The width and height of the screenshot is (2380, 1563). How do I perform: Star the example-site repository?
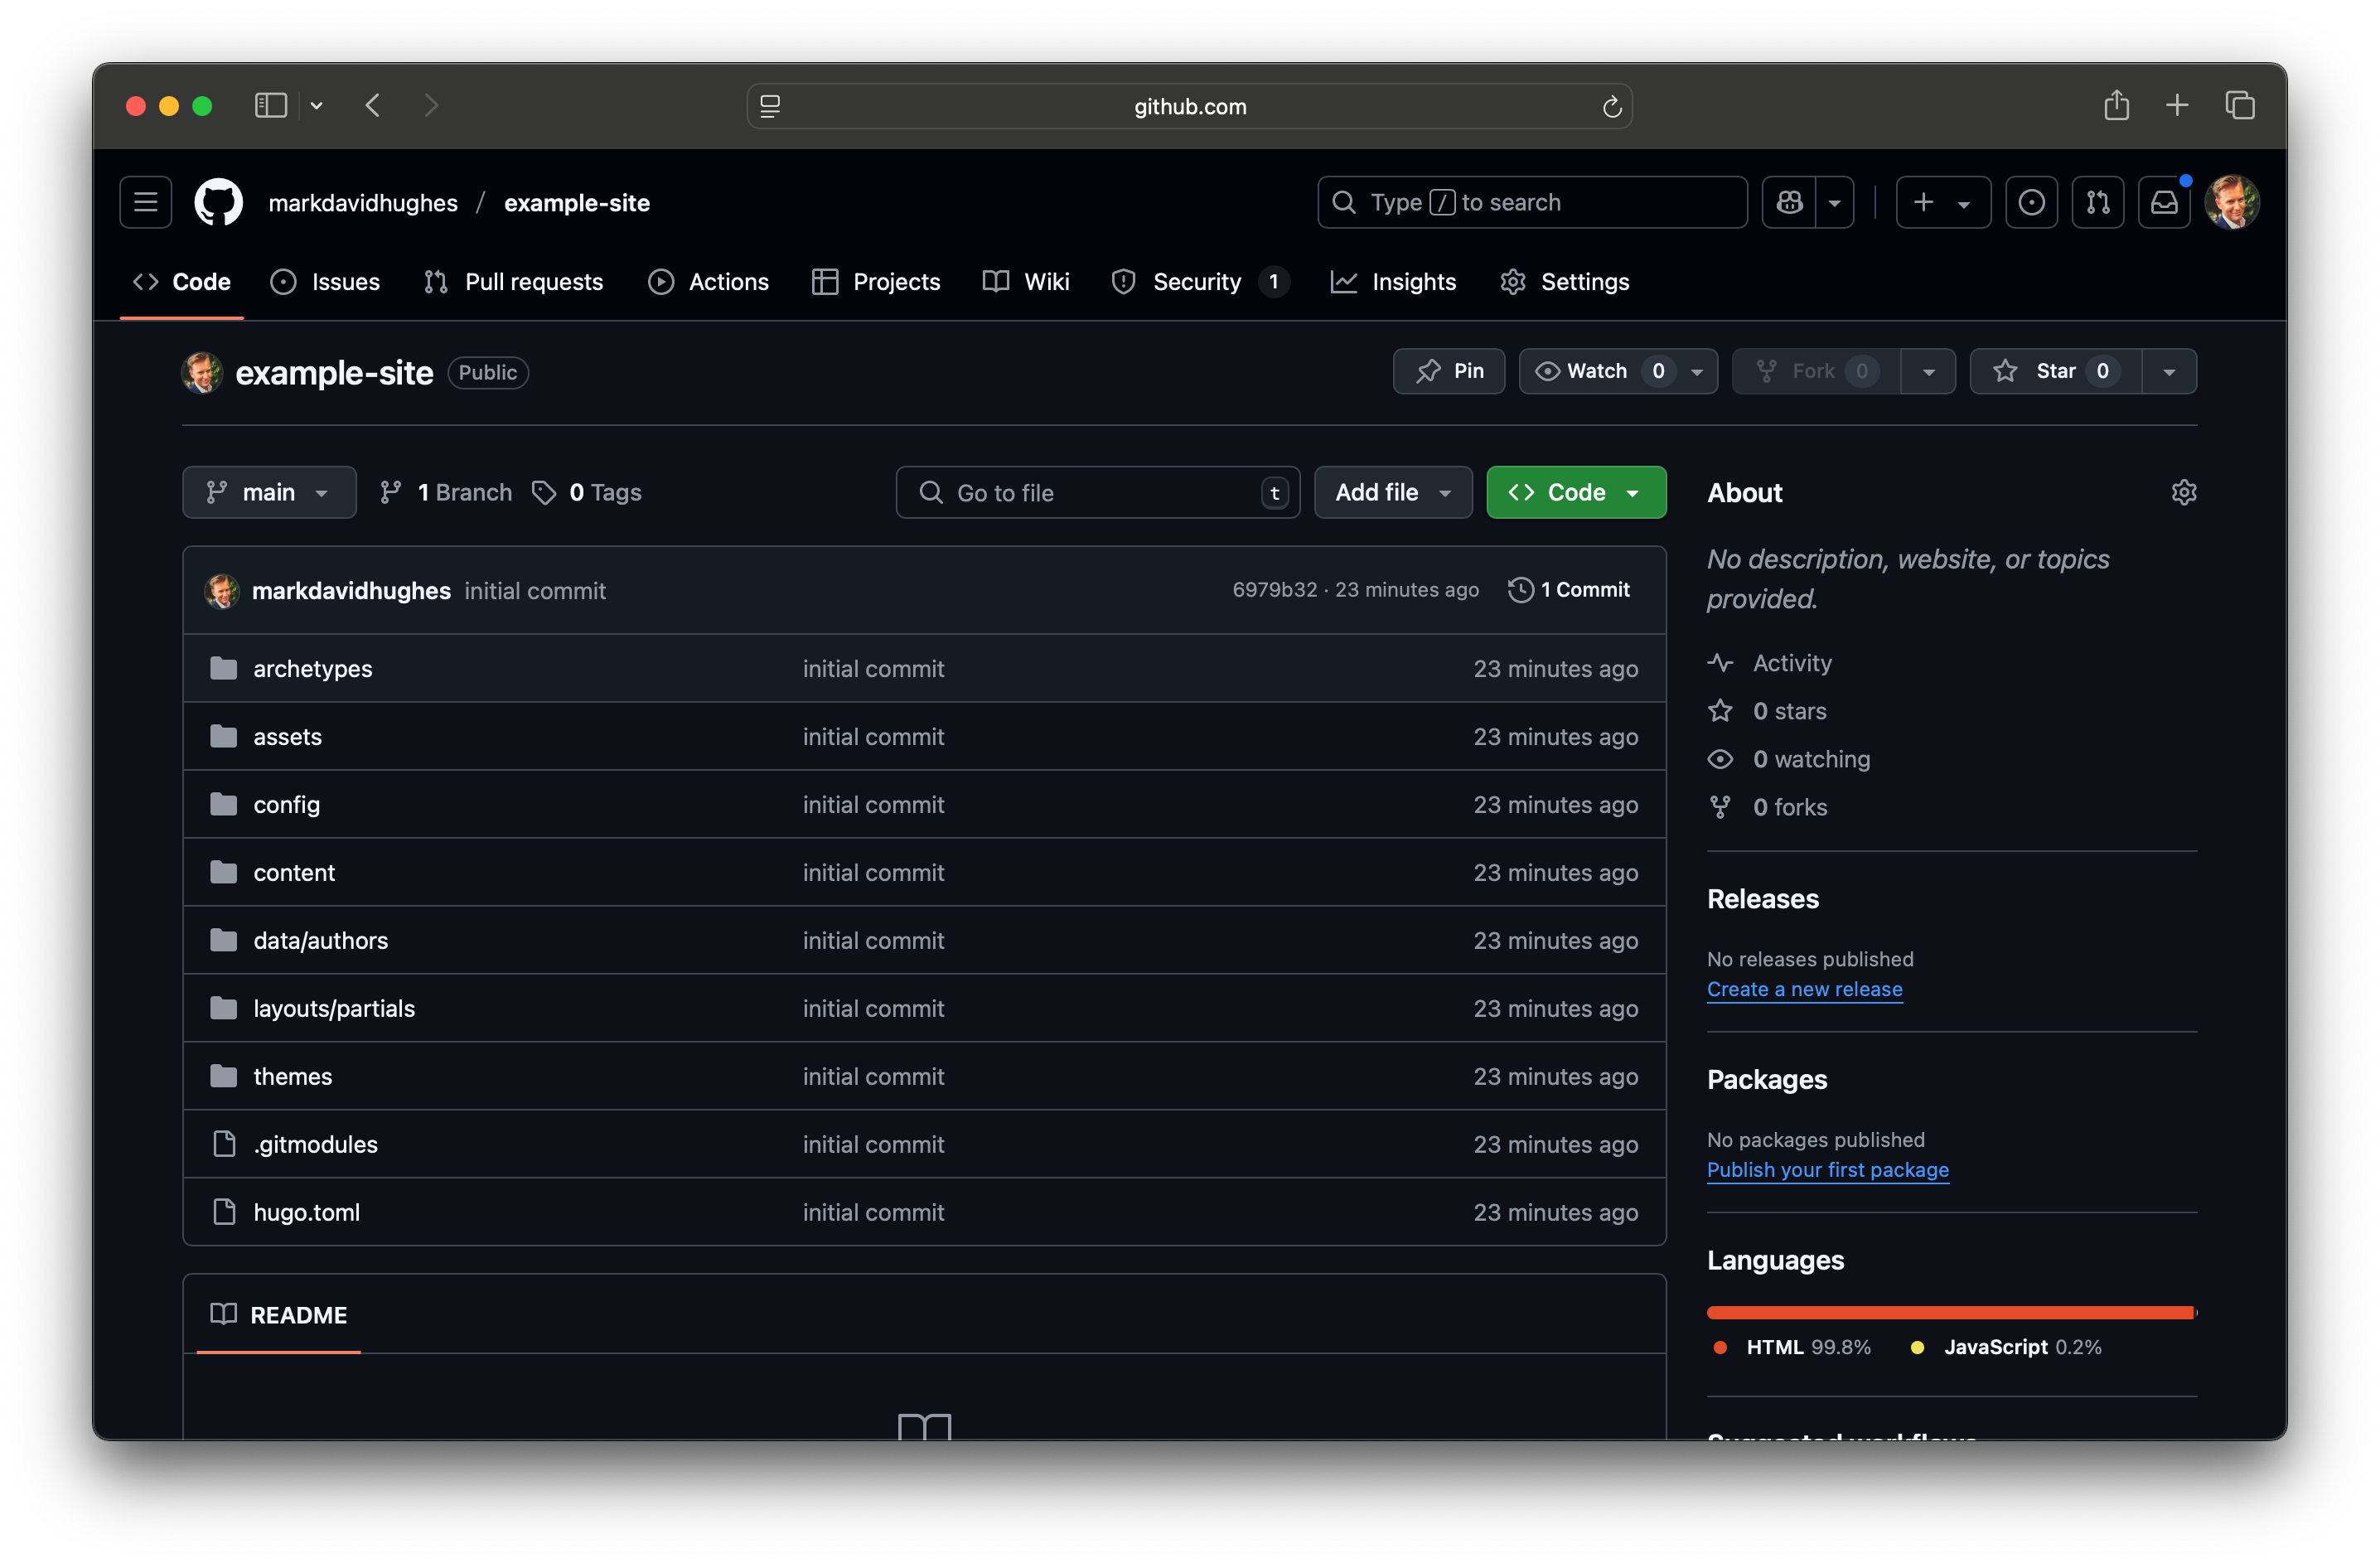click(x=2056, y=371)
